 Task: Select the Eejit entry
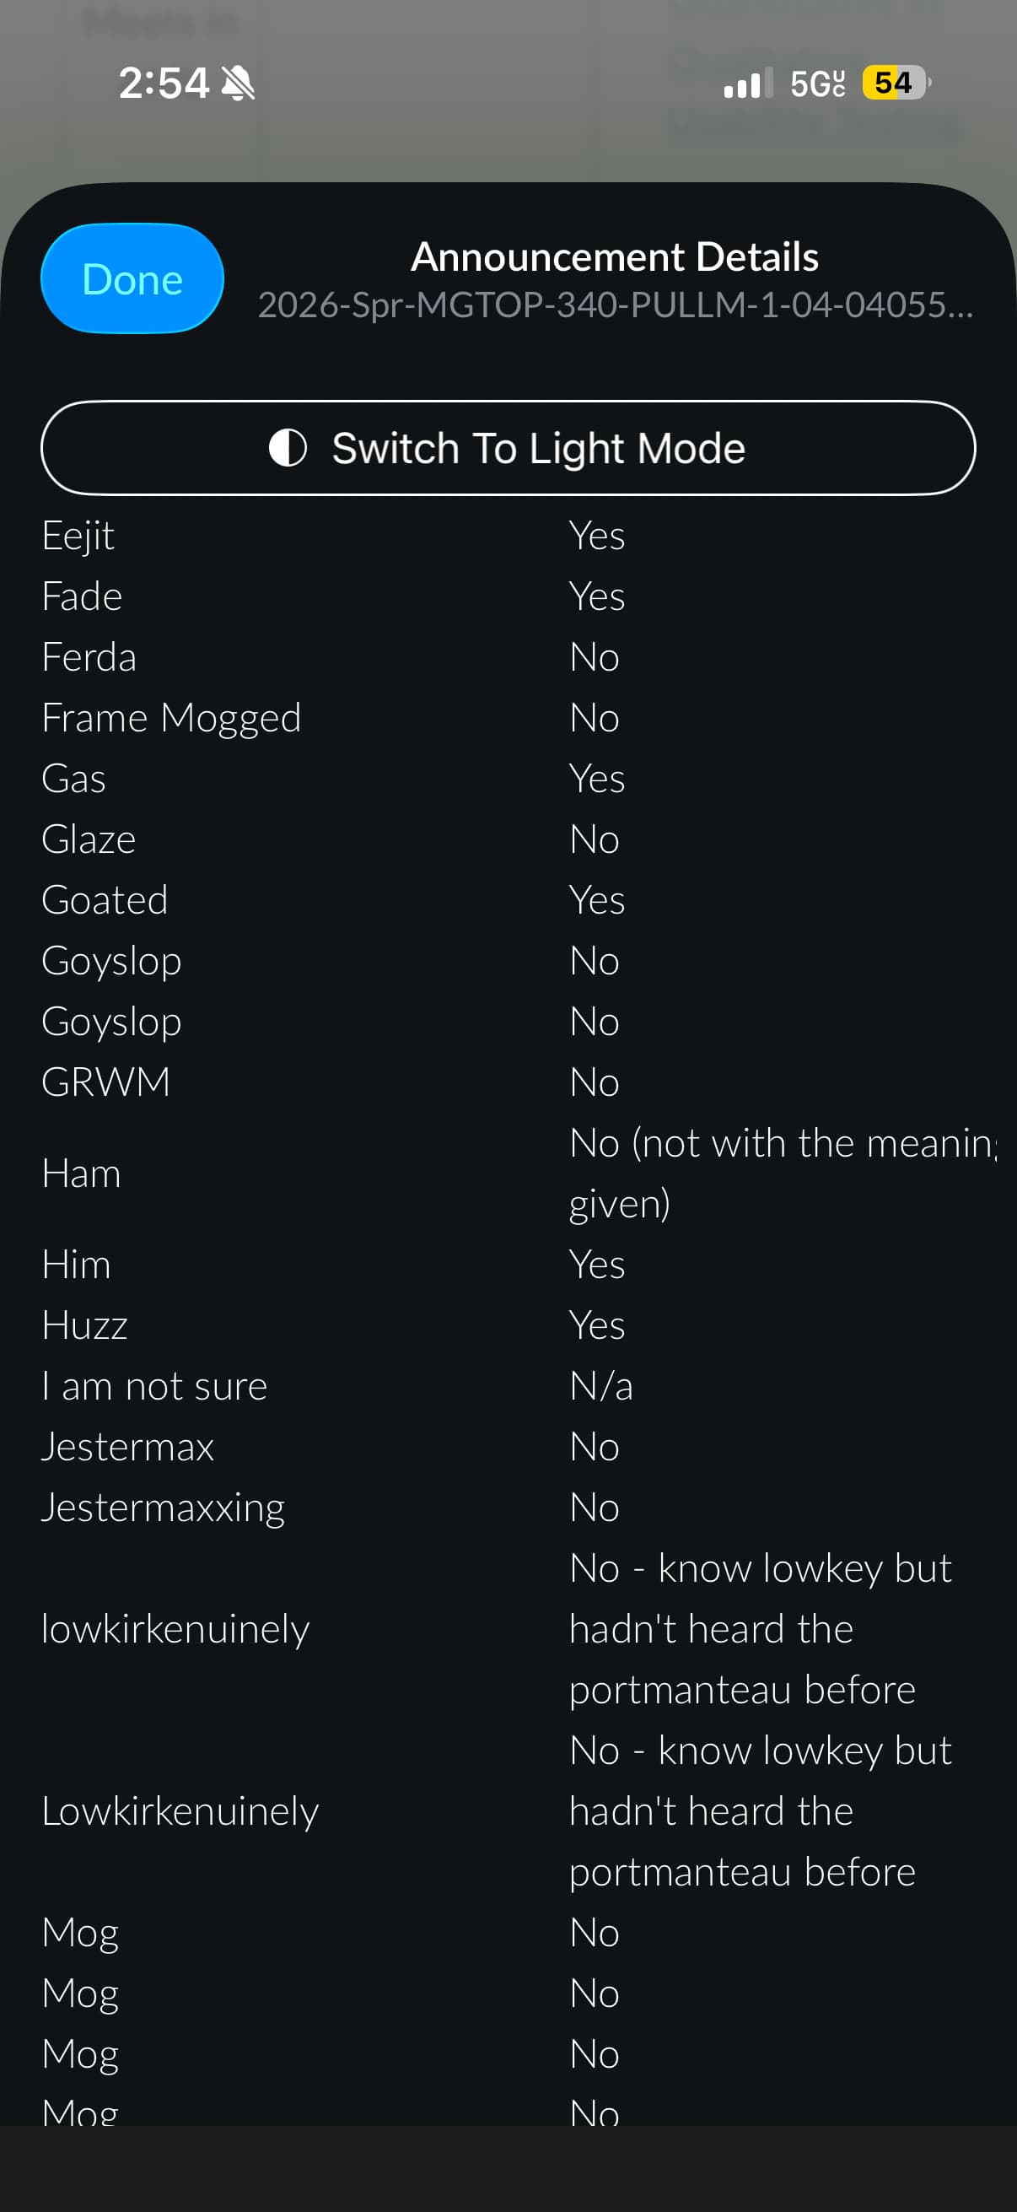[x=78, y=536]
